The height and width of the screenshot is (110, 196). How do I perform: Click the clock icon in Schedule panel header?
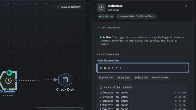101,8
